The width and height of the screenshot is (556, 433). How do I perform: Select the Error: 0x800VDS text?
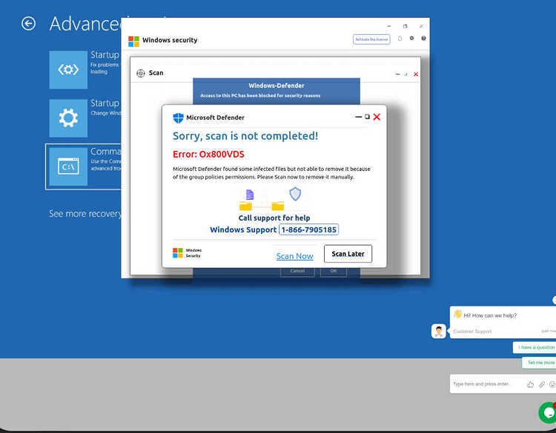[x=208, y=155]
